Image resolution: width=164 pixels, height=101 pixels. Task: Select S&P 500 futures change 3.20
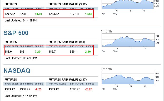[x=38, y=52]
